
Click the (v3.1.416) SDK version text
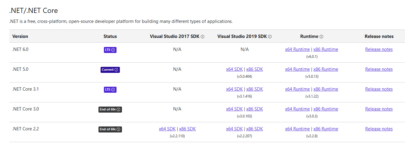(x=245, y=96)
